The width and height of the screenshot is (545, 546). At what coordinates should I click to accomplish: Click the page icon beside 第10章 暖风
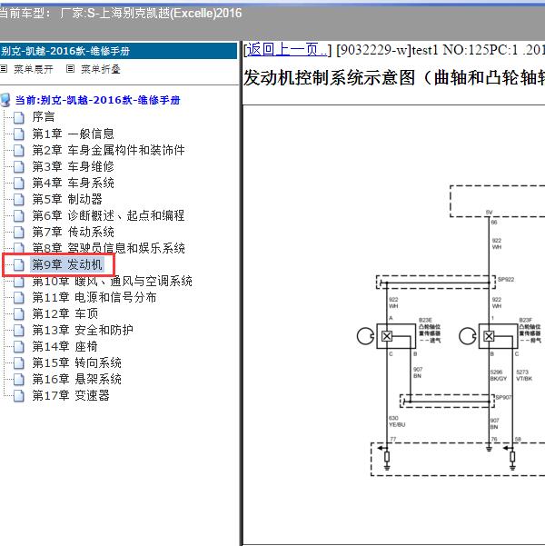(19, 282)
